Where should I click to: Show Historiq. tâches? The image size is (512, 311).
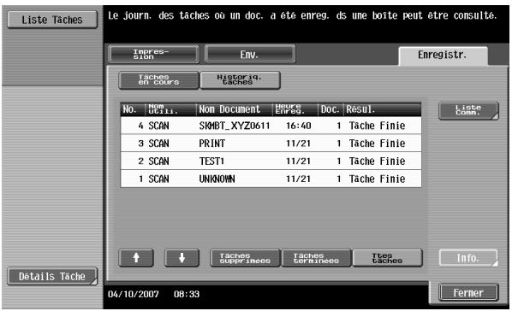click(240, 79)
